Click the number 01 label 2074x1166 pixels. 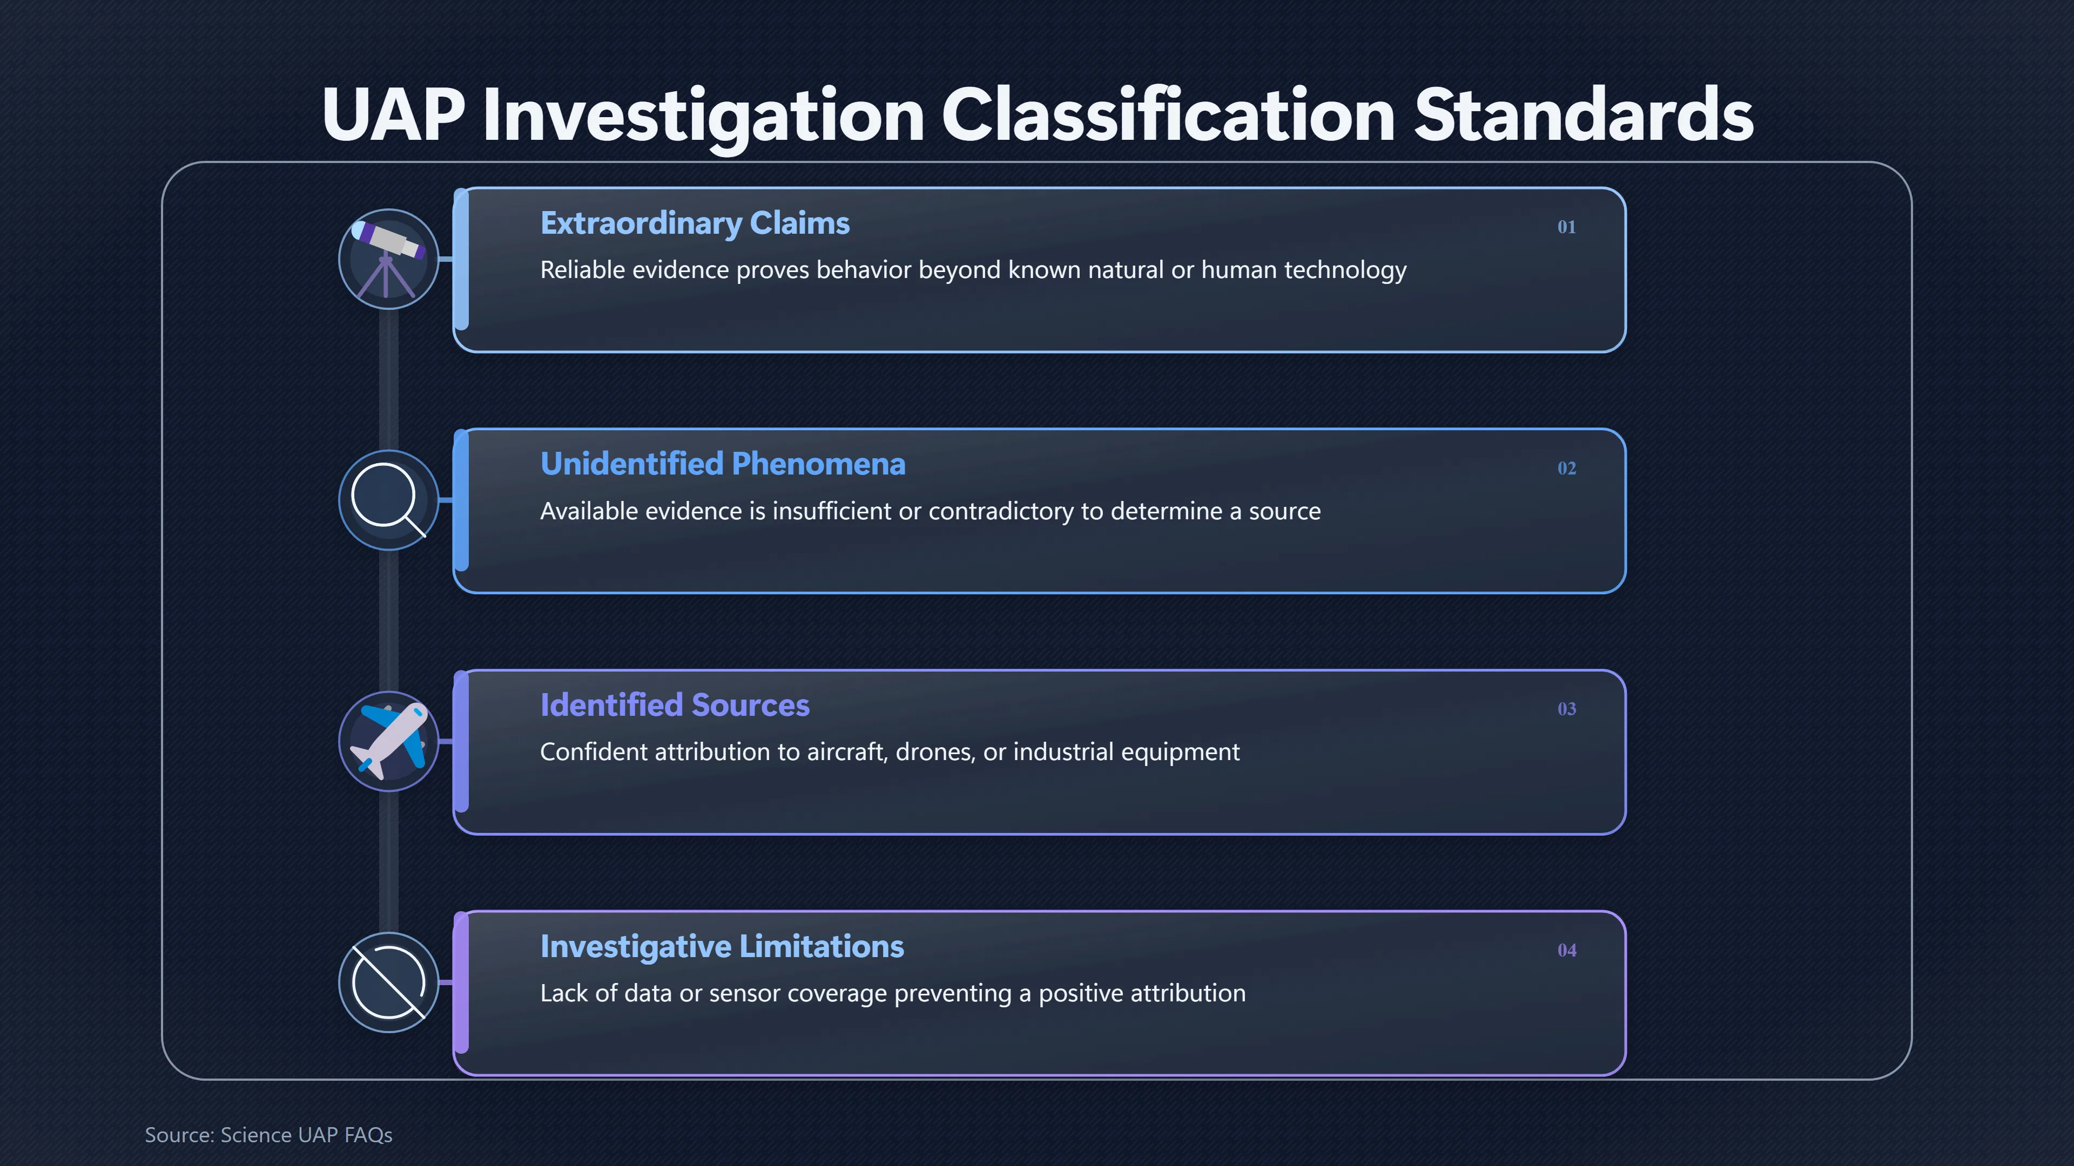tap(1566, 227)
